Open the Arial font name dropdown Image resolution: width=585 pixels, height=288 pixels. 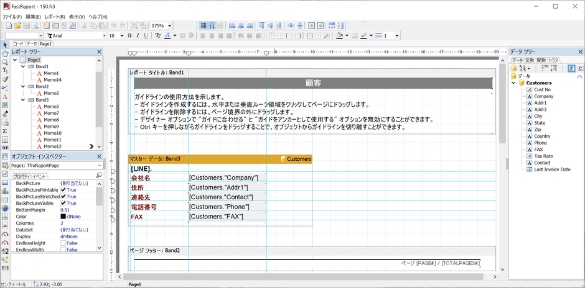tap(105, 36)
